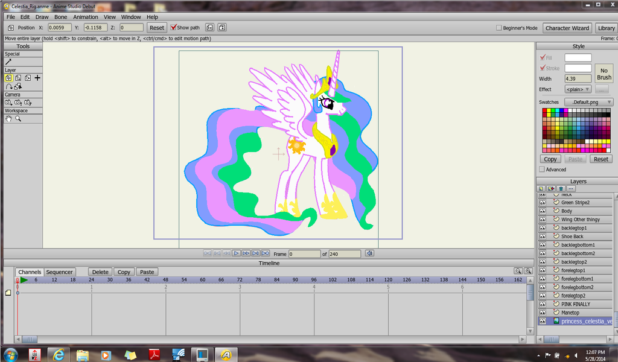Hide the Body layer
Viewport: 618px width, 362px height.
pos(543,211)
